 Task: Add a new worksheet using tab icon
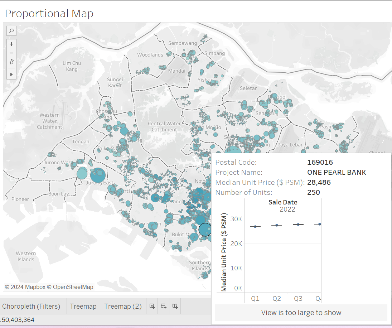(152, 306)
